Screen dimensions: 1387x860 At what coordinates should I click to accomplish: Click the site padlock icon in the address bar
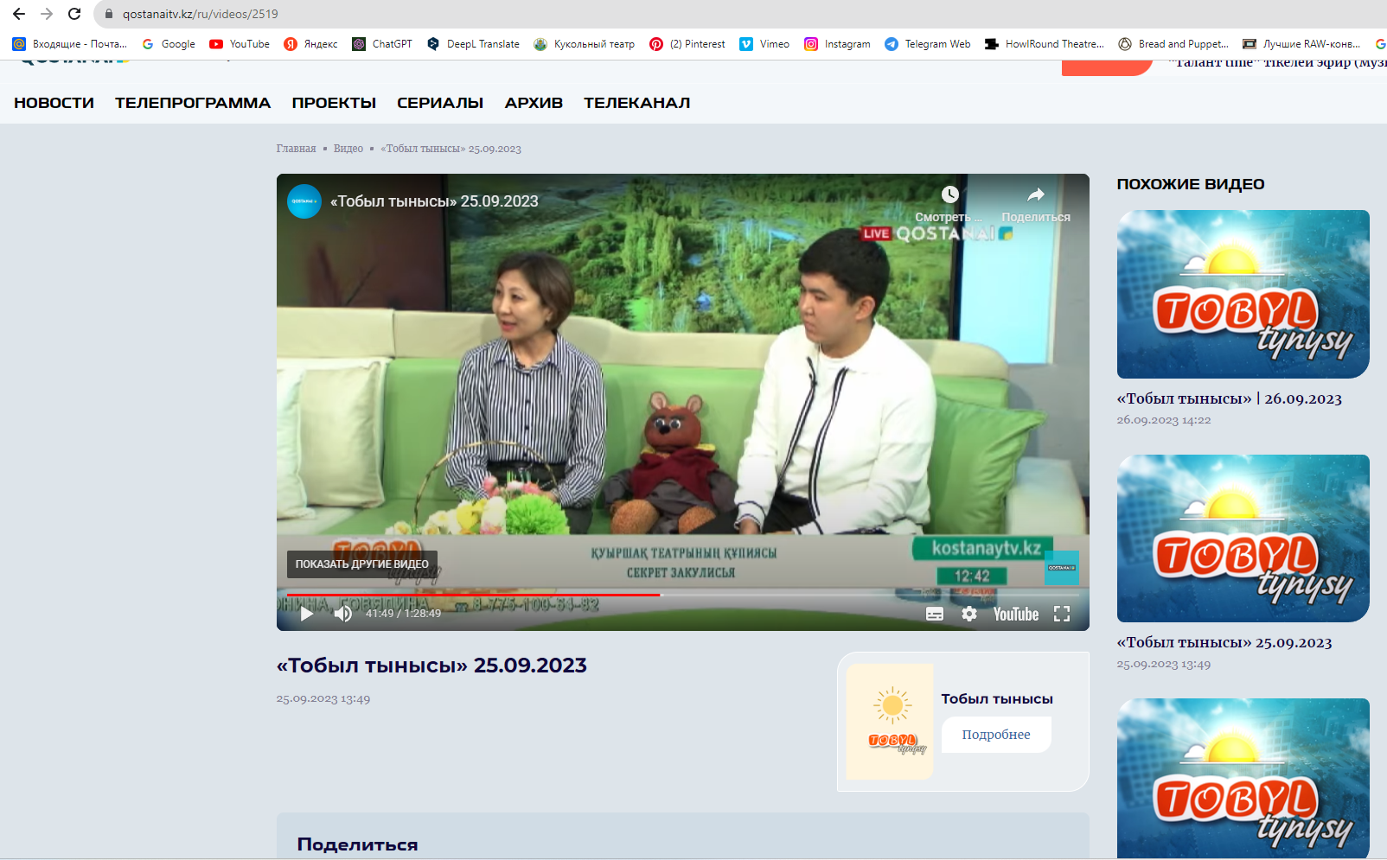[109, 14]
